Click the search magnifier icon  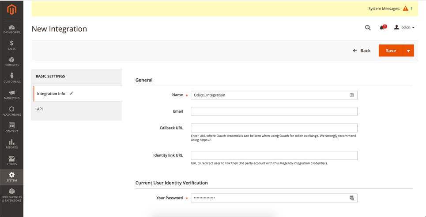(368, 27)
